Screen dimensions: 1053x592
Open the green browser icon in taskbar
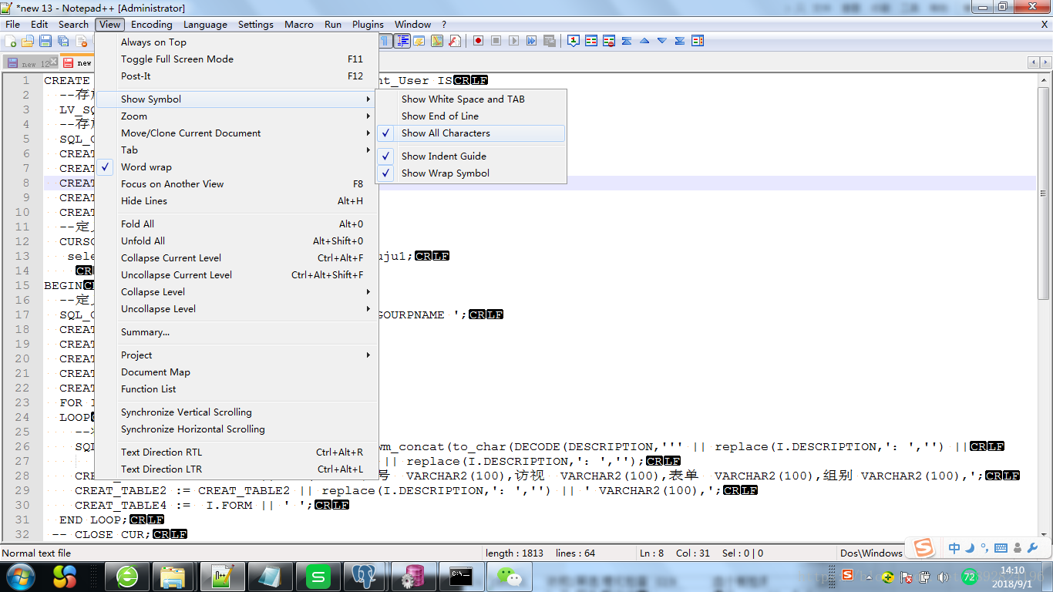click(127, 576)
